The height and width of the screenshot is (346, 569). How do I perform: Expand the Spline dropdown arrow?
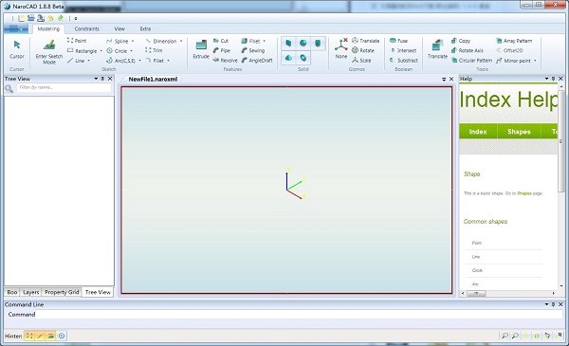(133, 41)
